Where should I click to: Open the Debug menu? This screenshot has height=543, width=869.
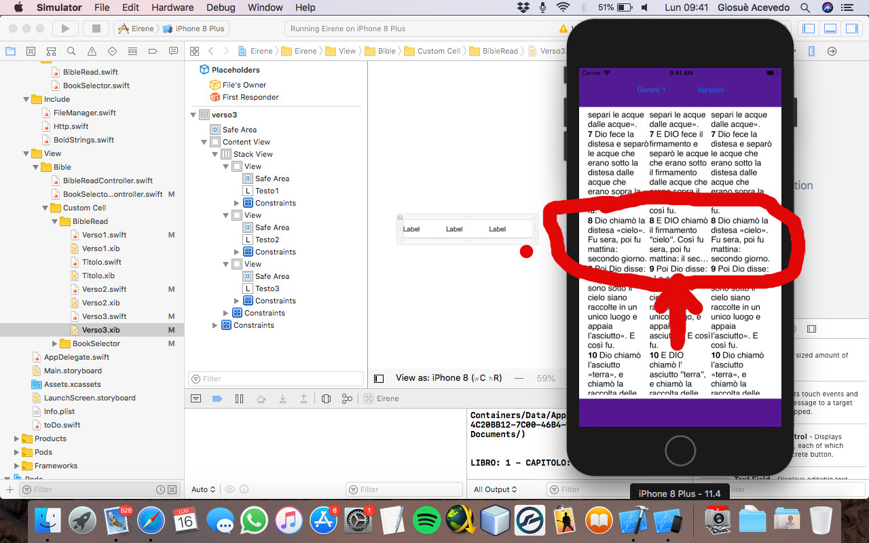pyautogui.click(x=221, y=7)
